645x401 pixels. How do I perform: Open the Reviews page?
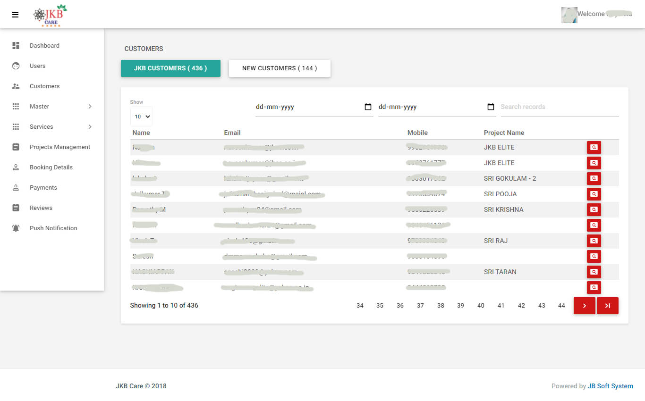(52, 208)
